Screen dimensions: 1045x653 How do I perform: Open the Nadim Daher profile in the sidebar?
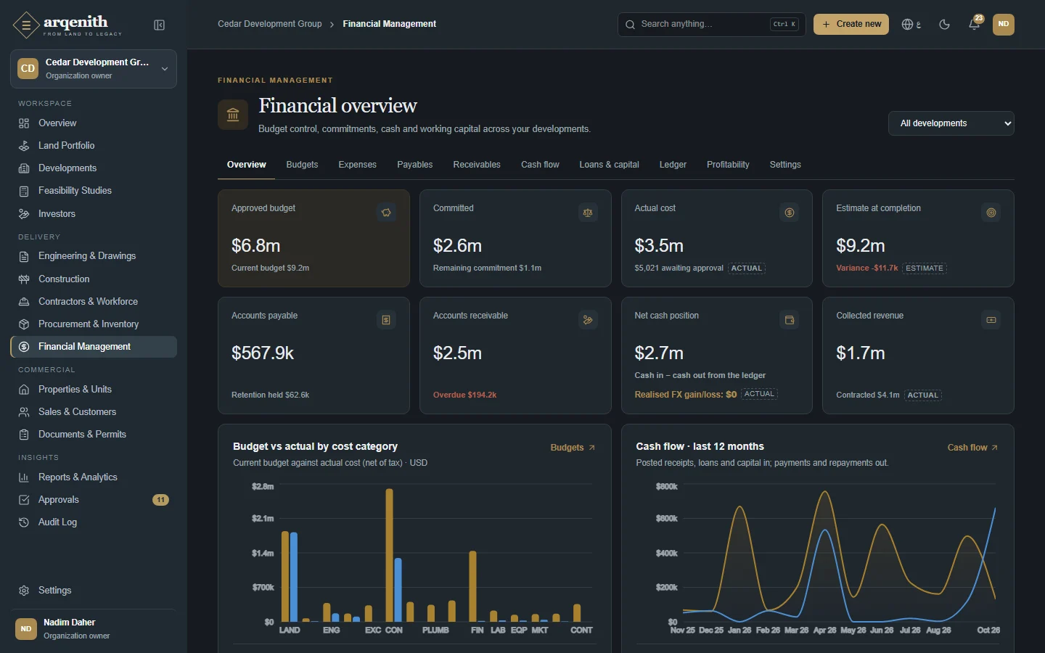click(x=94, y=628)
